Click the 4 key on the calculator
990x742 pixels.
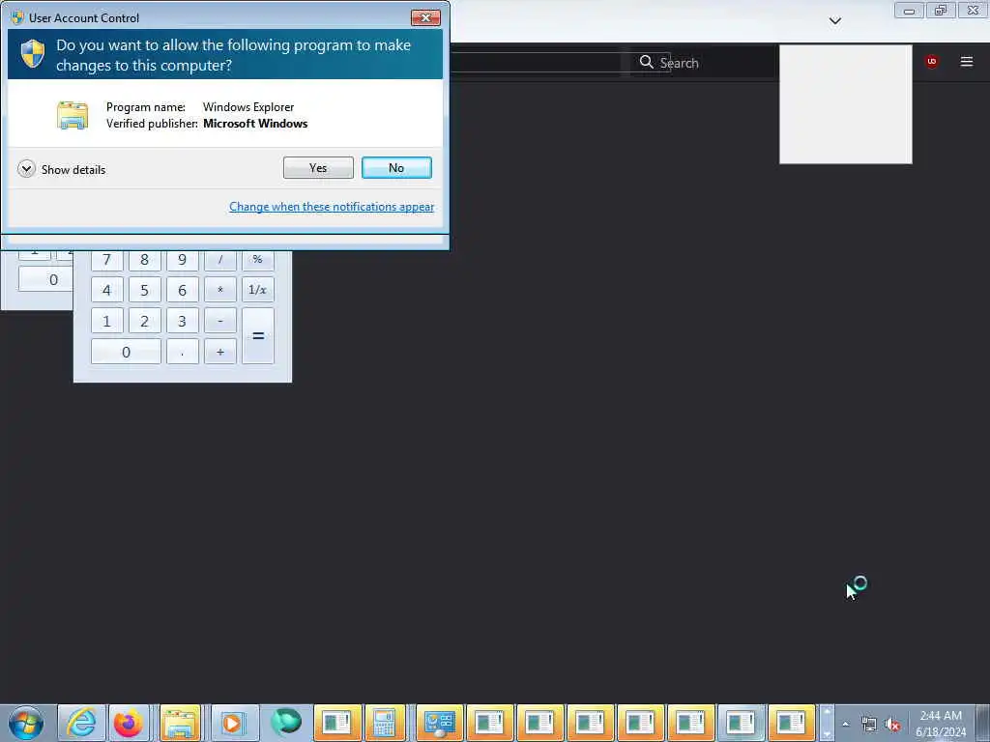[x=106, y=290]
